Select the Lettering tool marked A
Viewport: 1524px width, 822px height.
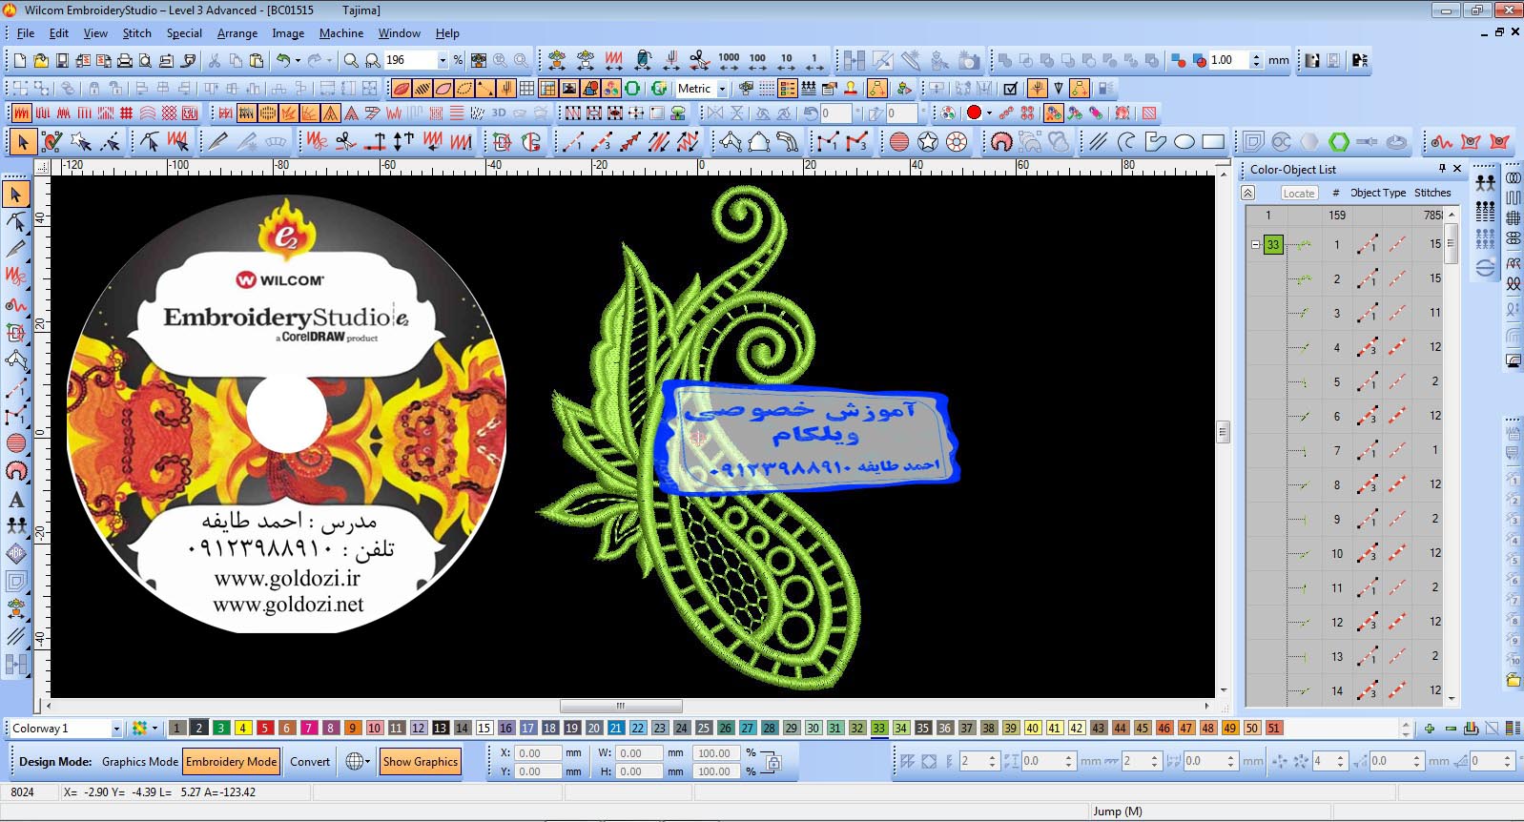click(x=16, y=499)
